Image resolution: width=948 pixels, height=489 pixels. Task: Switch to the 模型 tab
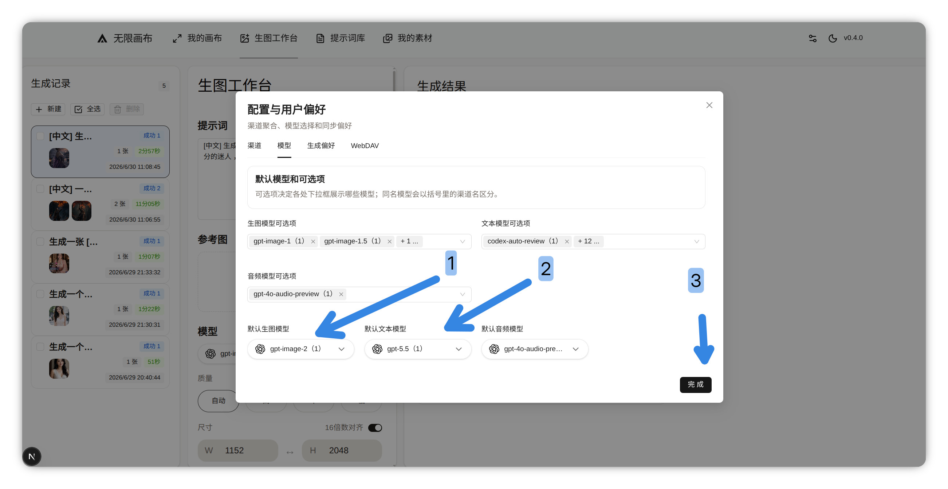(284, 146)
